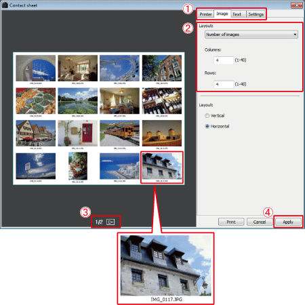Select the Ferris wheel thumbnail
This screenshot has width=305, height=305.
click(x=119, y=68)
